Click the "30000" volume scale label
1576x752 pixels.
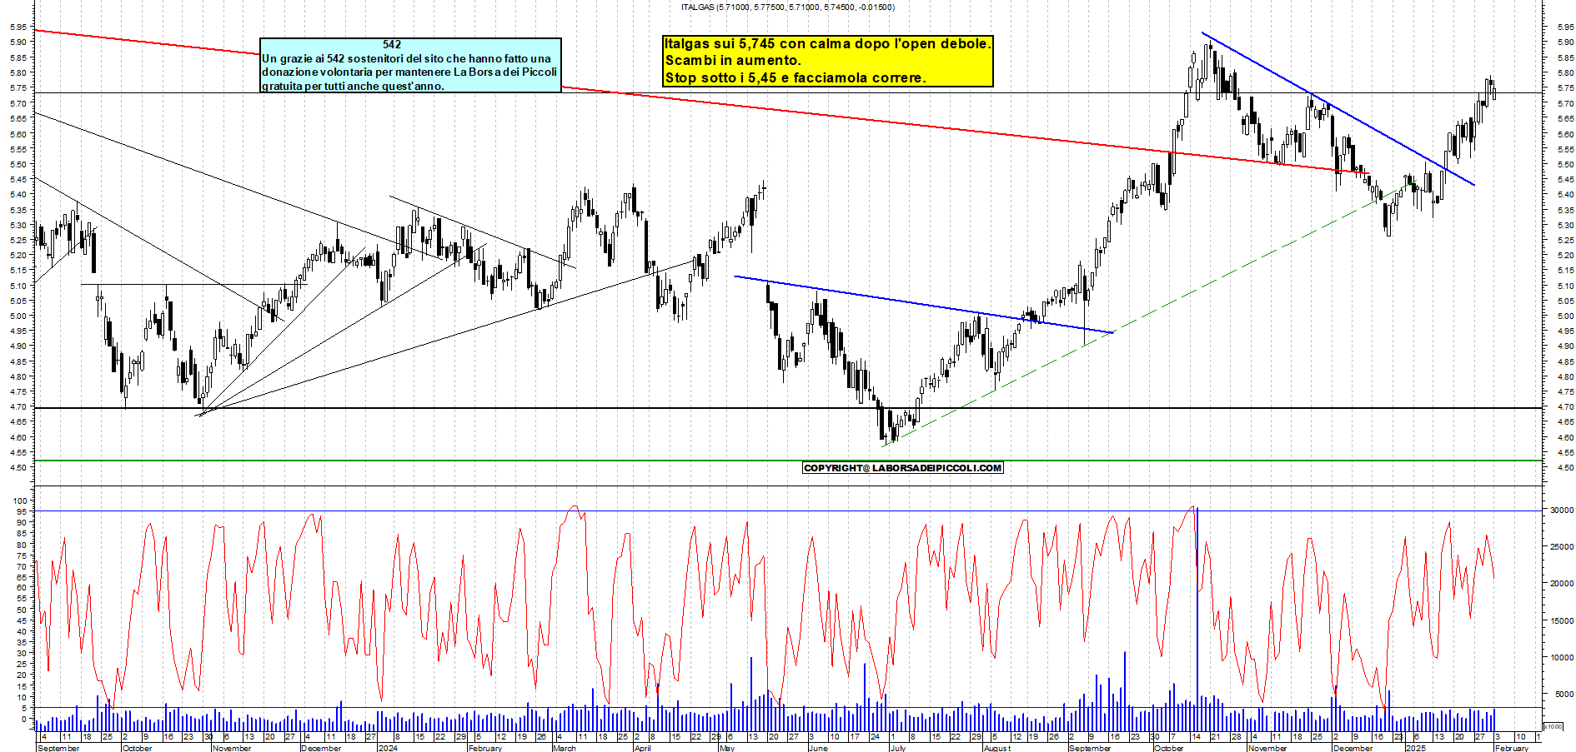pos(1562,510)
